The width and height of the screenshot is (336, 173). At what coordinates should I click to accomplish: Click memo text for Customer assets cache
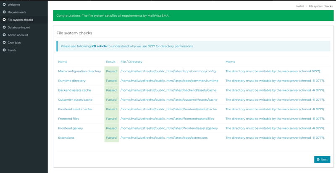(x=275, y=99)
